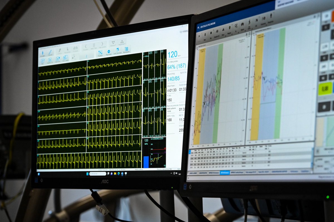Click the stop icon in right monitor toolbar
Image resolution: width=334 pixels, height=222 pixels.
pyautogui.click(x=211, y=33)
